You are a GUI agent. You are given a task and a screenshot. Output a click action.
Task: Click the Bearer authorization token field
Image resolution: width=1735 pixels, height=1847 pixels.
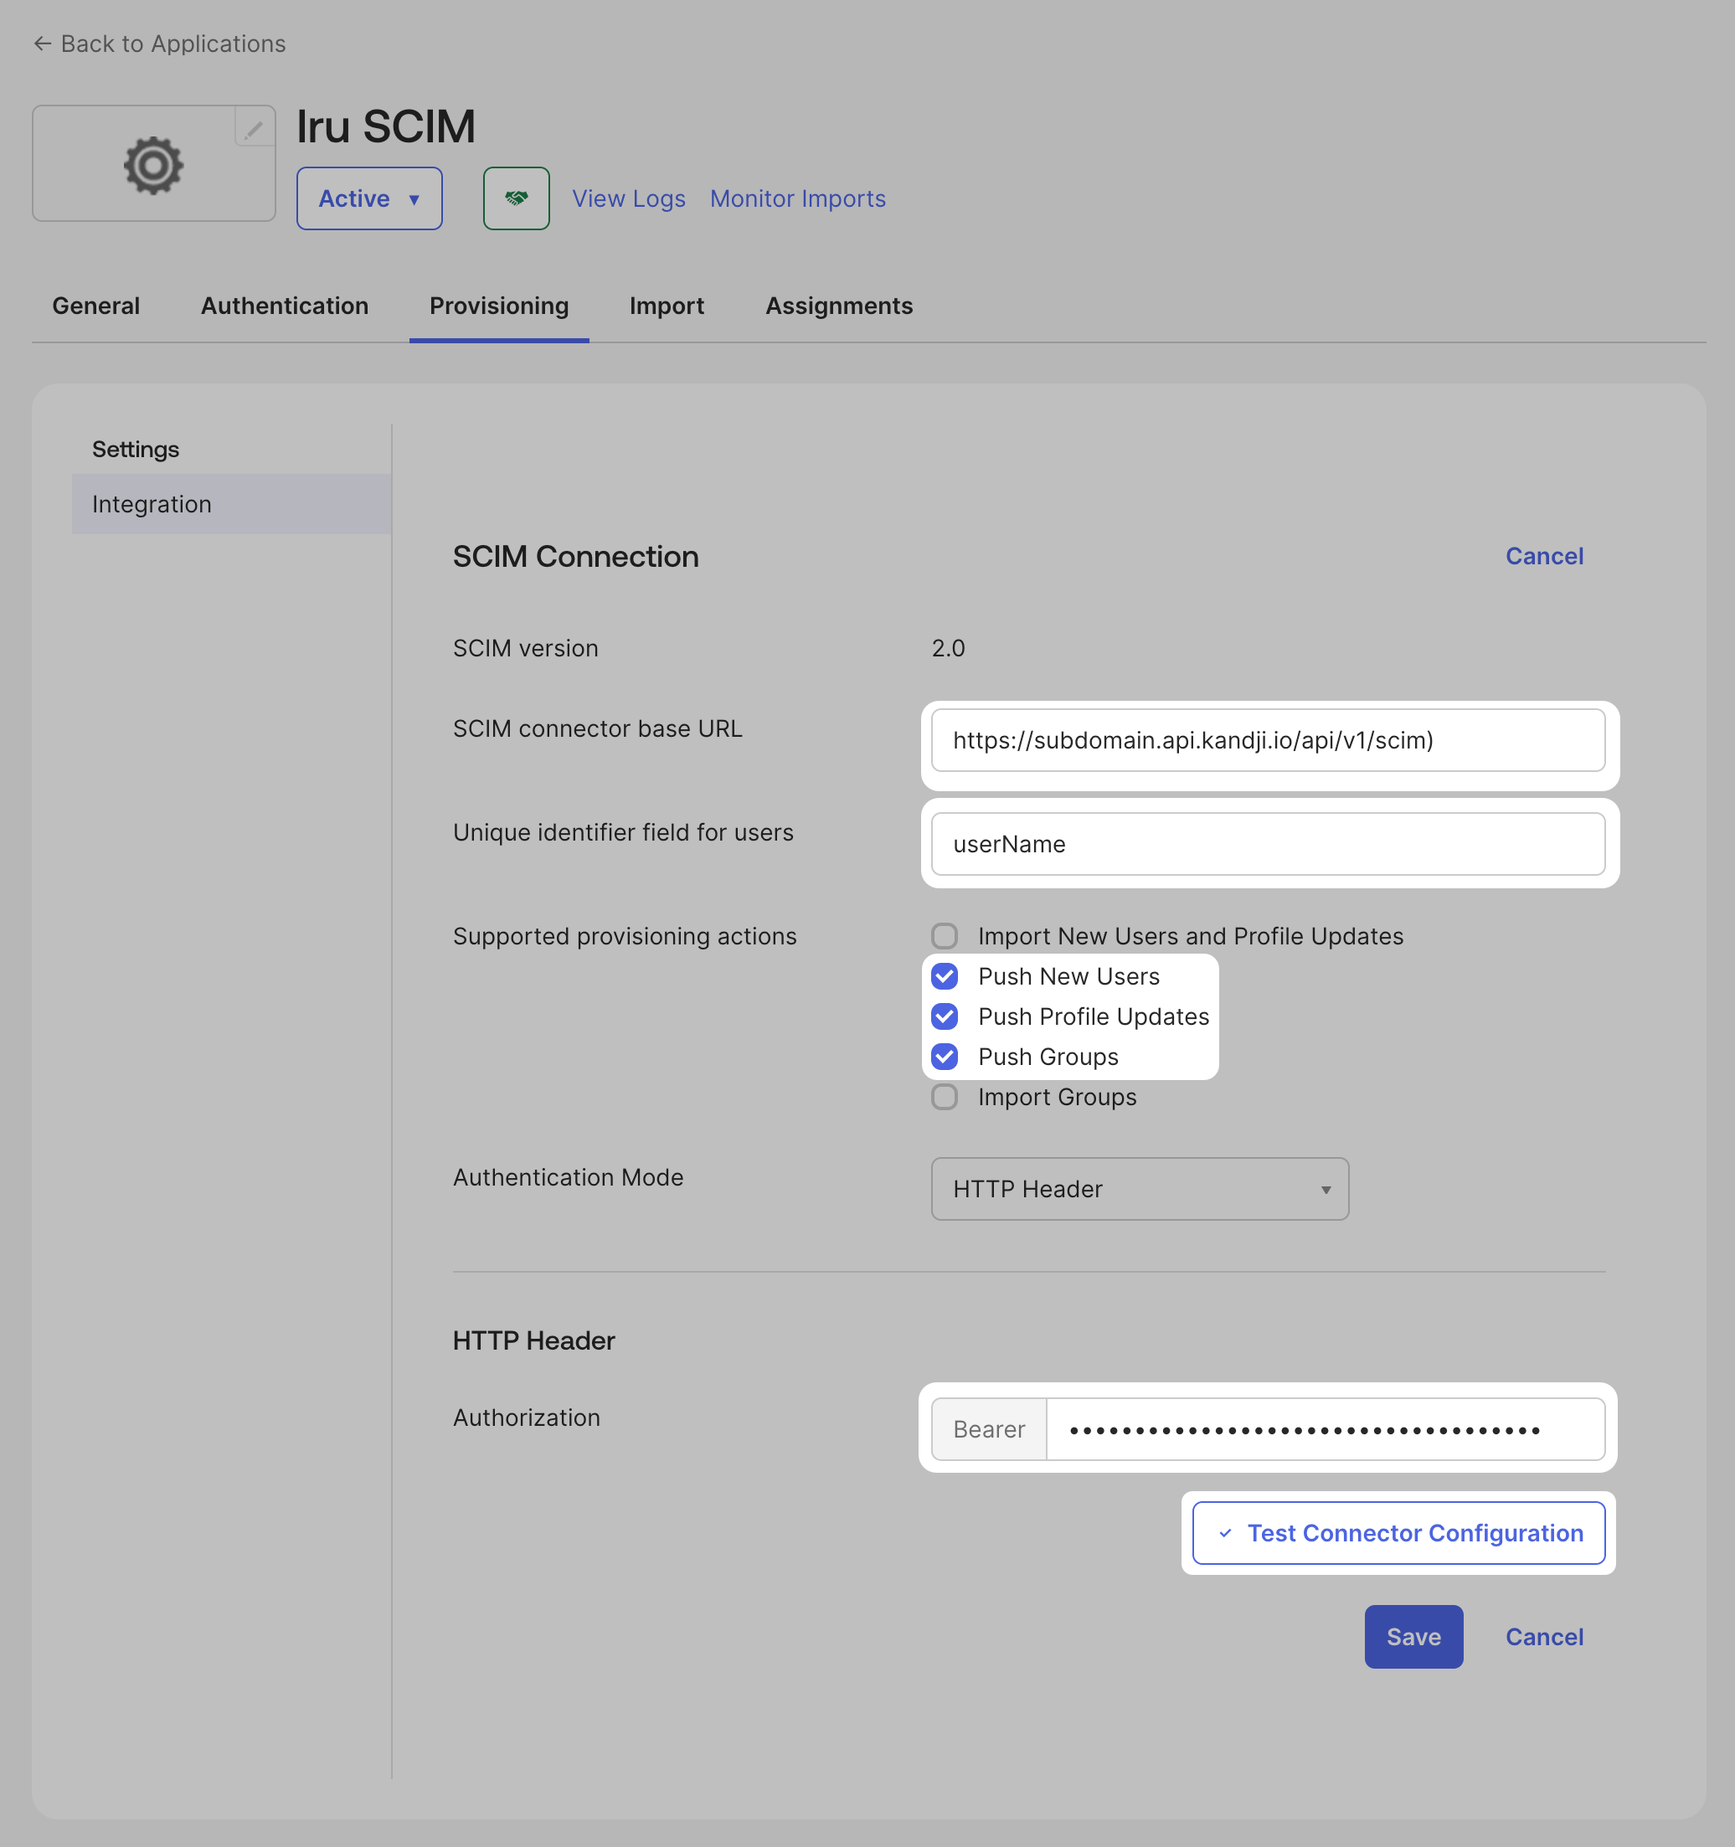[x=1326, y=1429]
